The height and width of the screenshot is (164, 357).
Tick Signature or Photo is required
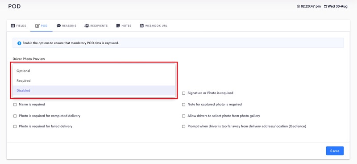[x=183, y=93]
